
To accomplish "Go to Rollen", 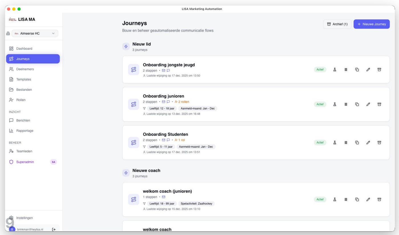I will pos(33,100).
